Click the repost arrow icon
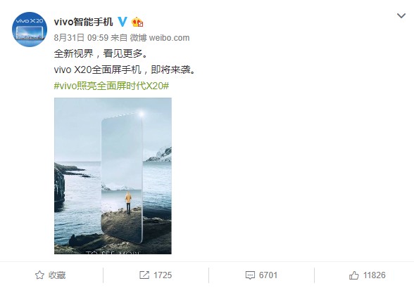414x288 pixels. (144, 275)
